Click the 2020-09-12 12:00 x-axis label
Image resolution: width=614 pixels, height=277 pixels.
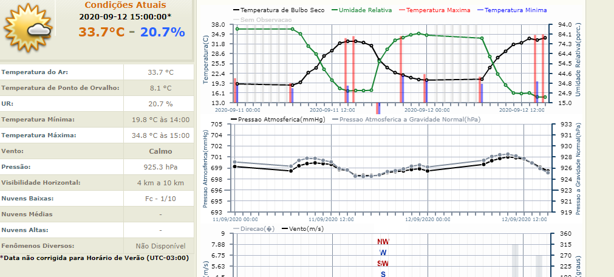pos(523,111)
